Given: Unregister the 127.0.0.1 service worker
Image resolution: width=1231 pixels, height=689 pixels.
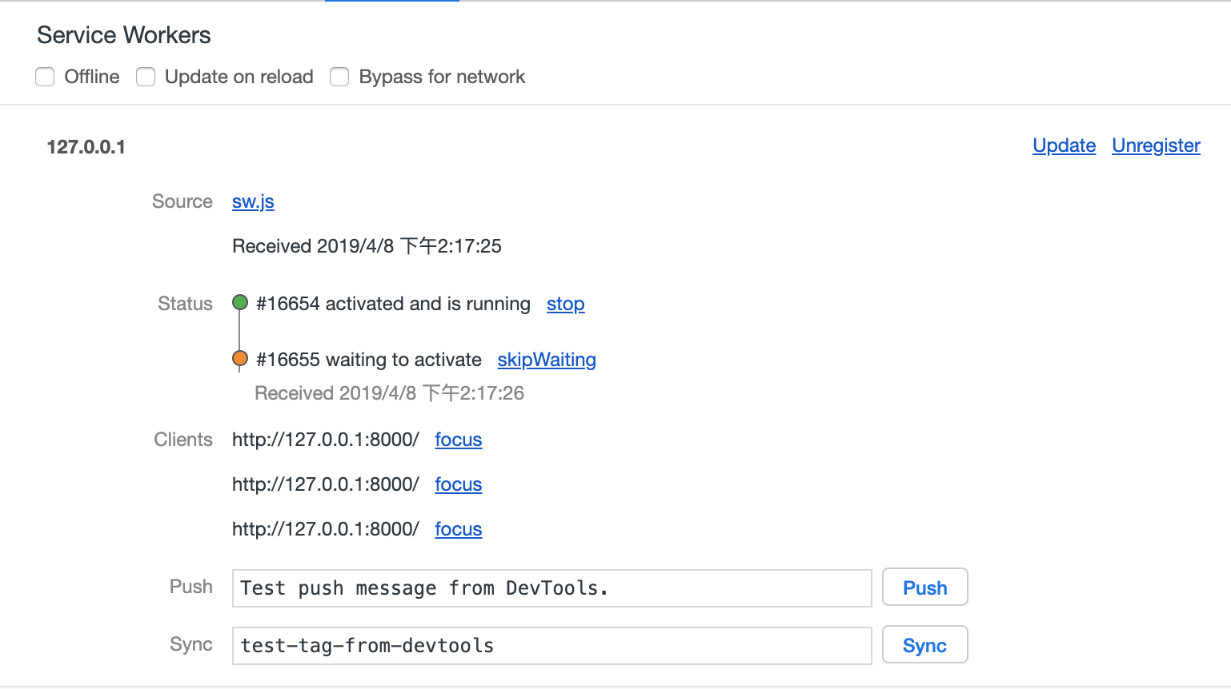Looking at the screenshot, I should click(x=1156, y=145).
